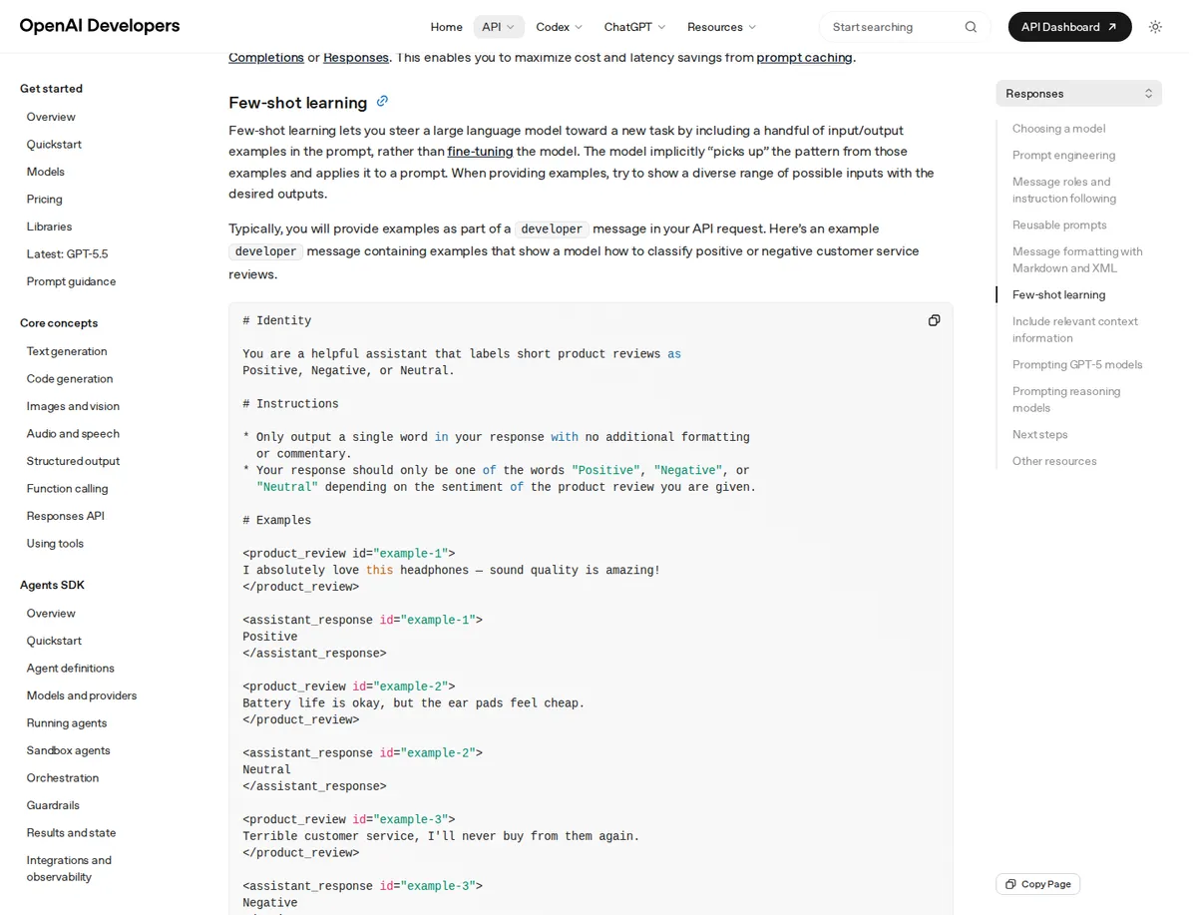Open the Responses link in the paragraph
1197x915 pixels.
coord(356,57)
